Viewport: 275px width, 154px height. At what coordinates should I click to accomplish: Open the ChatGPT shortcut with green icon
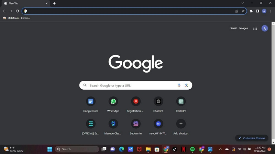181,104
